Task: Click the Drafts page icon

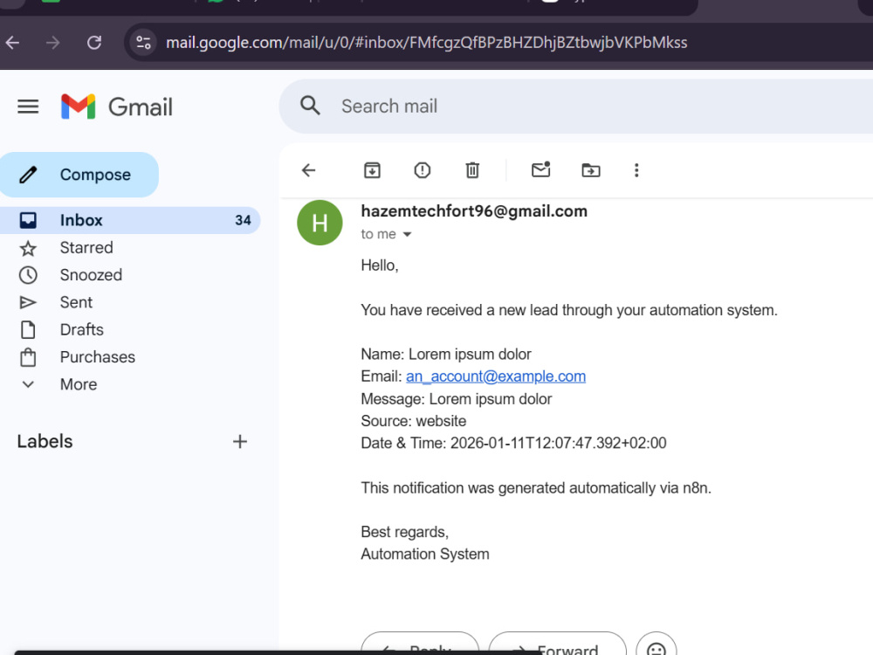Action: [x=28, y=330]
